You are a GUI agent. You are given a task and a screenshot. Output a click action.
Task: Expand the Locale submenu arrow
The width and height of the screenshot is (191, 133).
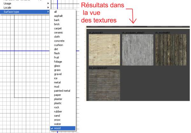[48, 8]
